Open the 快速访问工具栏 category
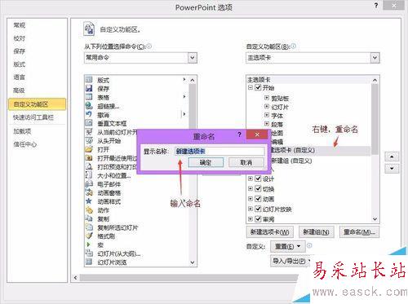The image size is (408, 304). (x=33, y=117)
